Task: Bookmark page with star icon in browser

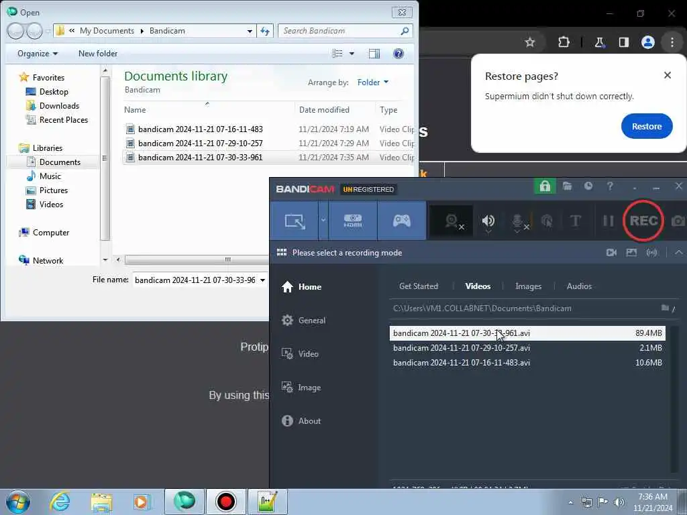Action: pos(530,42)
